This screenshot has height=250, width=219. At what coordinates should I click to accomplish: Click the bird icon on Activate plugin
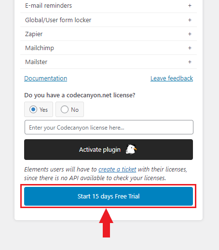(x=131, y=149)
